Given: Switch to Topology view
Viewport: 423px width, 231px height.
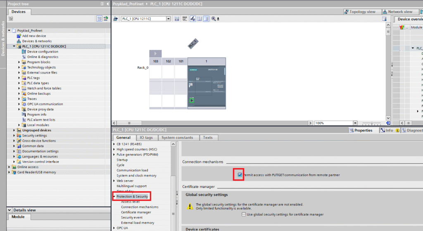Looking at the screenshot, I should (360, 12).
